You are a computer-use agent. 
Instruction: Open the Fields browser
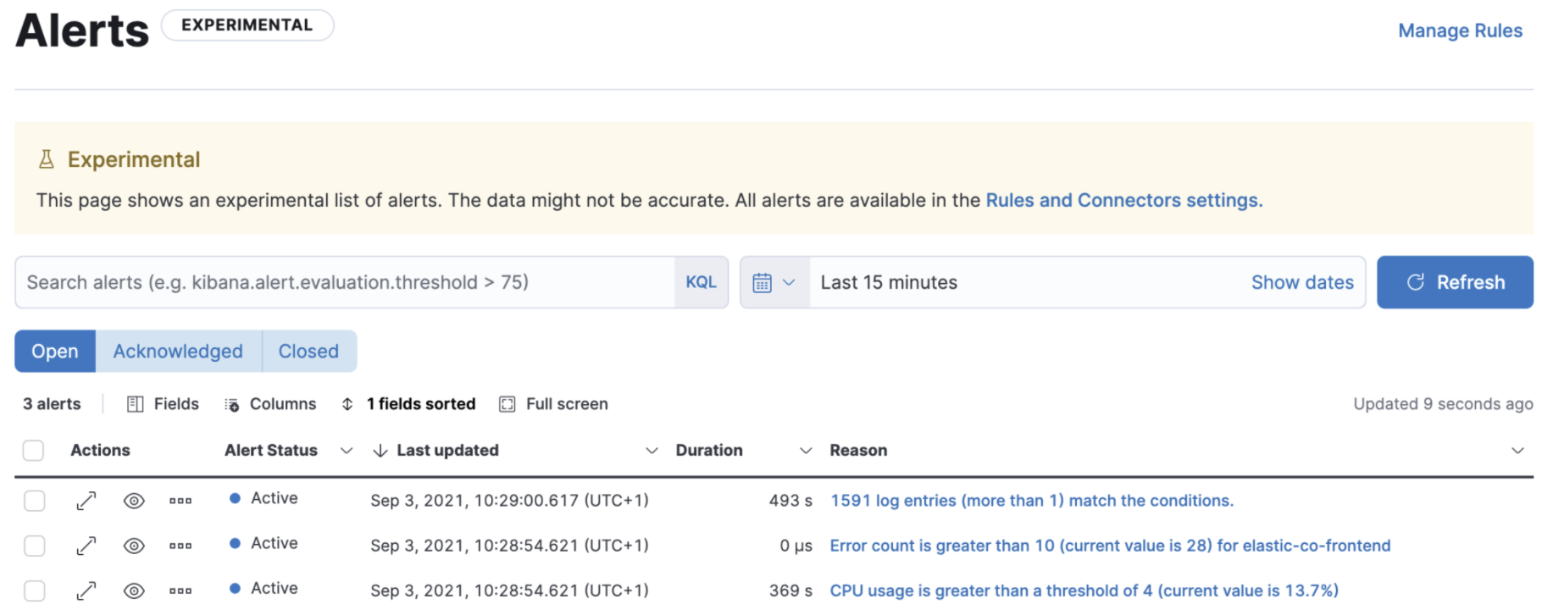click(163, 404)
